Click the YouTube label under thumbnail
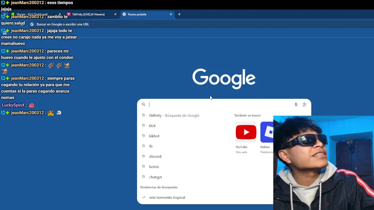 click(x=241, y=147)
